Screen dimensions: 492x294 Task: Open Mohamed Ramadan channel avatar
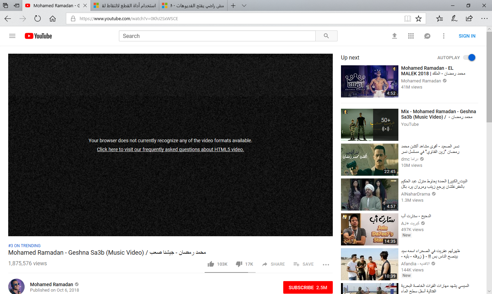pyautogui.click(x=16, y=286)
